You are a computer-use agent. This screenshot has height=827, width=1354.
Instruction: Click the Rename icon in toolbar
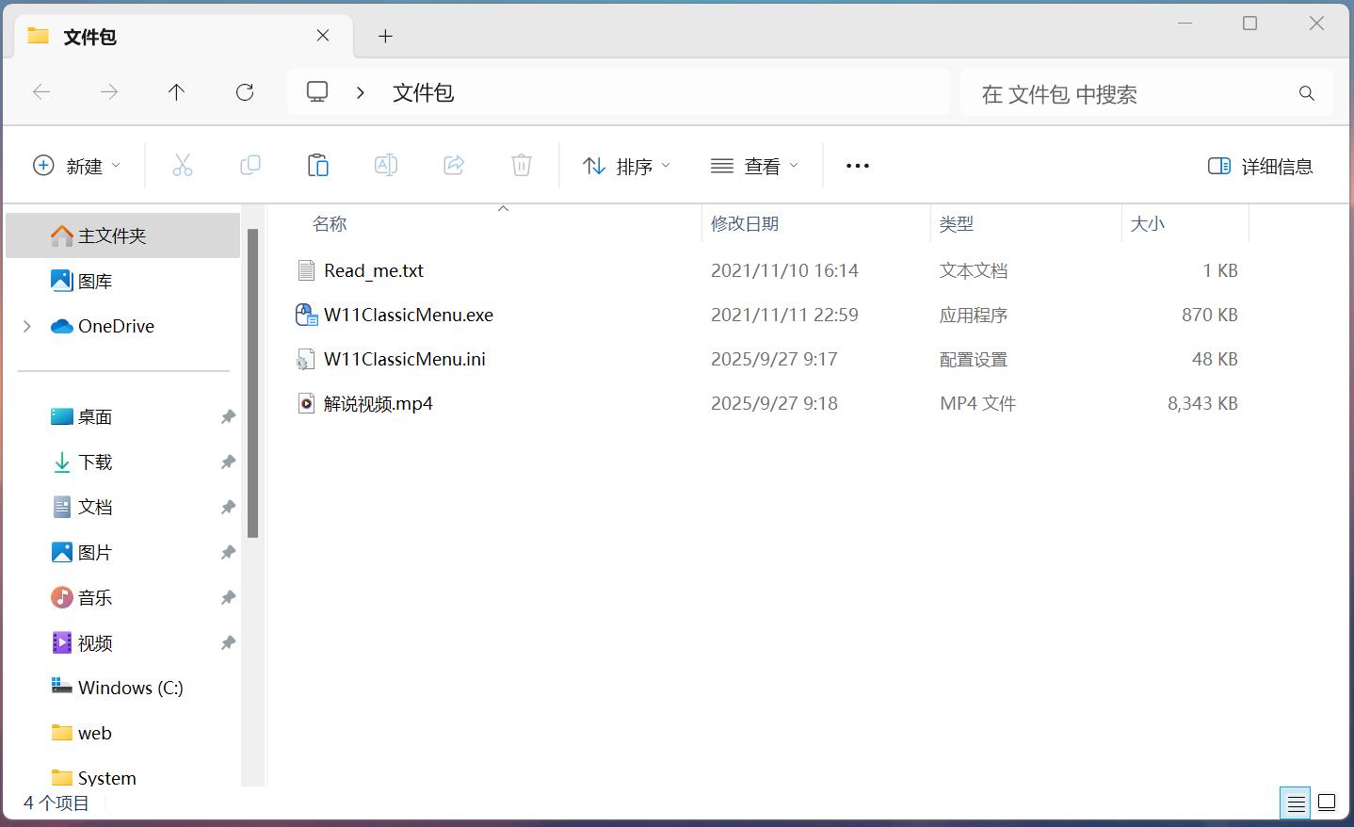click(x=386, y=166)
